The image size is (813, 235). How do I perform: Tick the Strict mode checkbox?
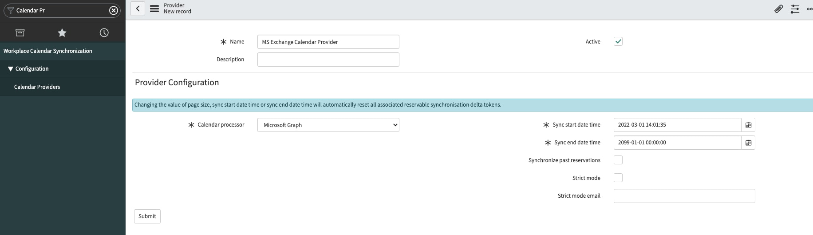pos(618,178)
